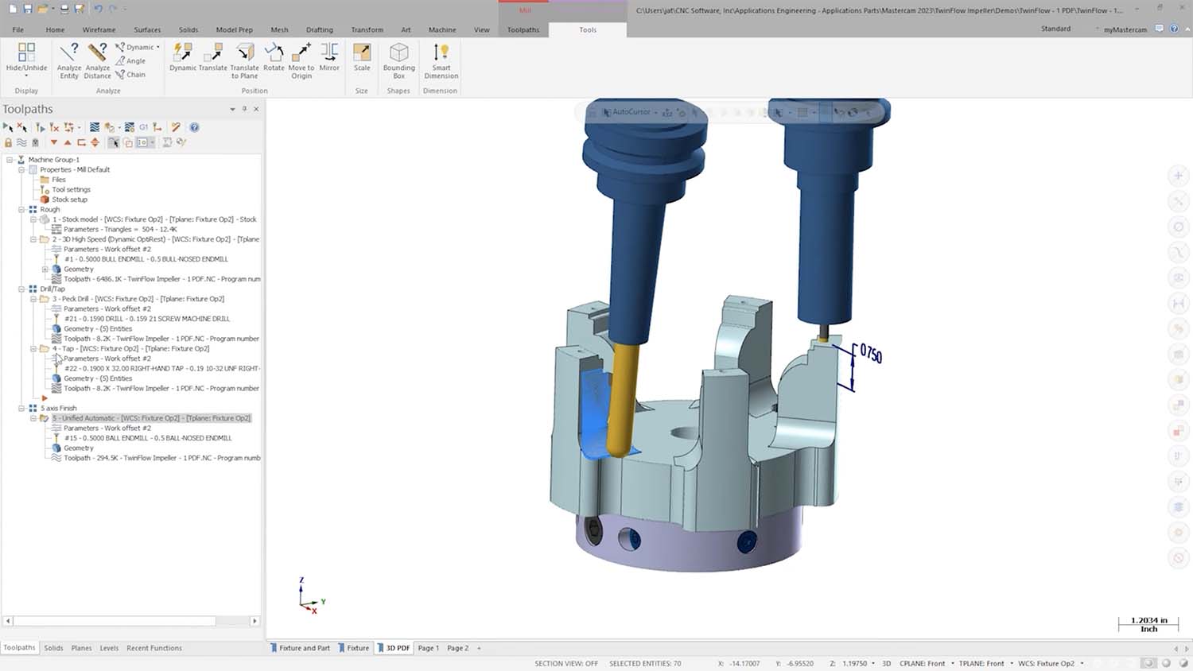This screenshot has width=1193, height=671.
Task: Click Analyze Distance tool
Action: click(x=98, y=61)
